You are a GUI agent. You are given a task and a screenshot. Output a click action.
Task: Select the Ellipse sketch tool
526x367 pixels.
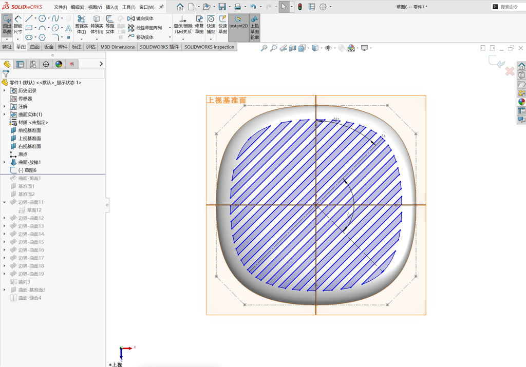tap(55, 28)
